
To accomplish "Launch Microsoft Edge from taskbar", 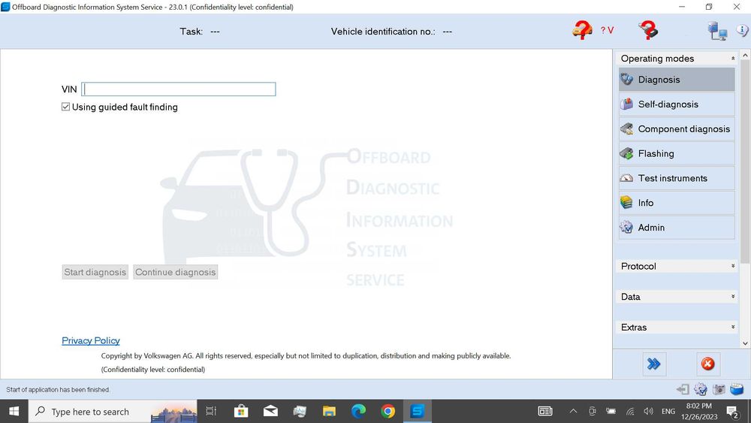I will coord(358,411).
